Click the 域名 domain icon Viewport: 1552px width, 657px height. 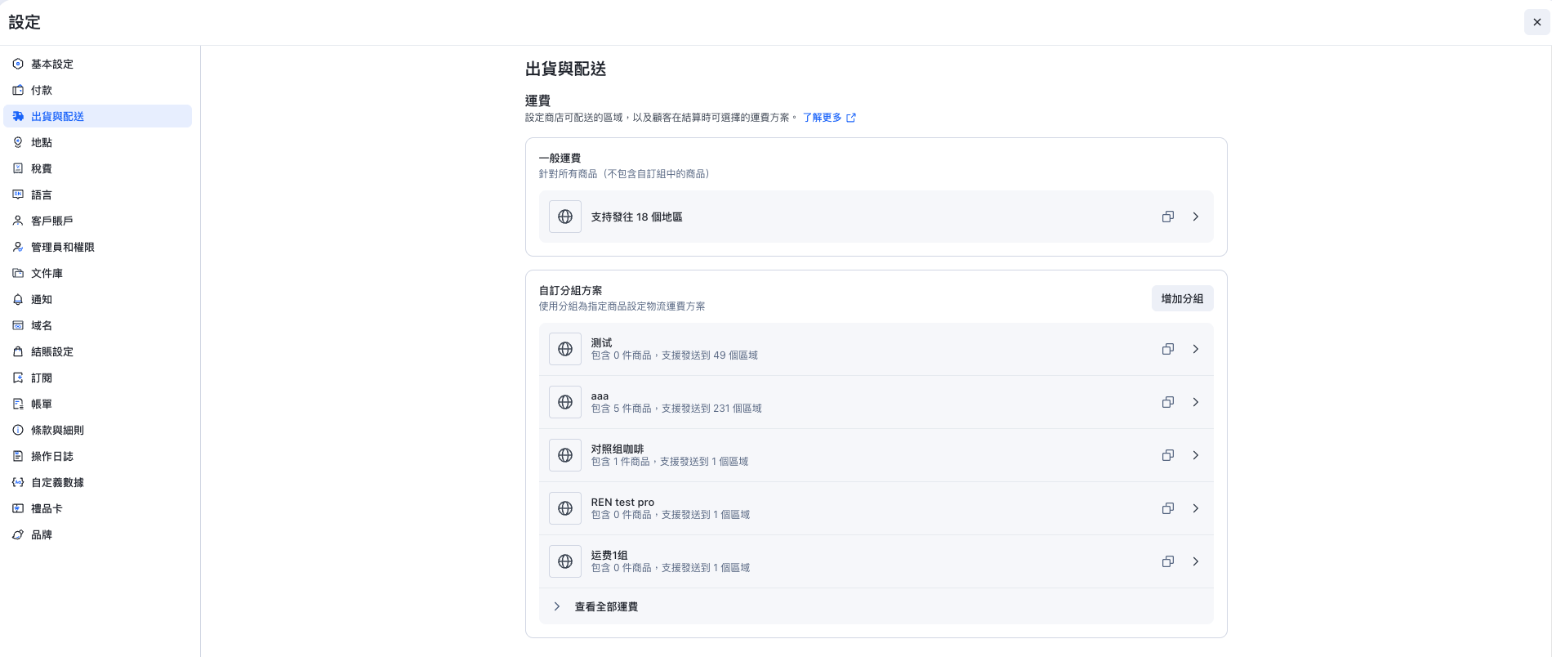pyautogui.click(x=18, y=325)
